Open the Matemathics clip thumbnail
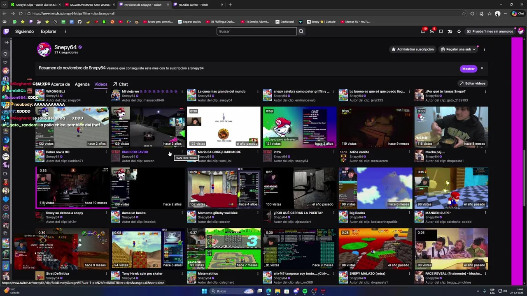Image resolution: width=527 pixels, height=296 pixels. 224,248
